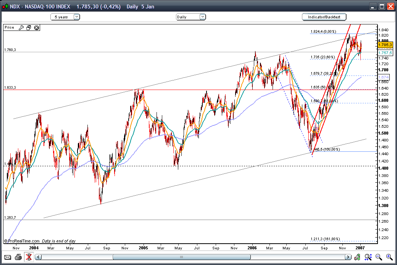Toggle the crossed-out link icon
397x265 pixels.
pyautogui.click(x=29, y=257)
